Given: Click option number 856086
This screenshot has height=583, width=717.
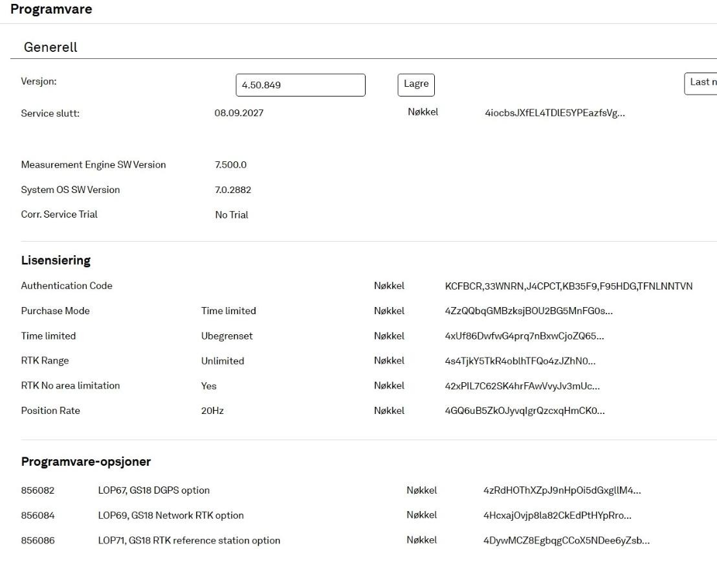Looking at the screenshot, I should [38, 540].
